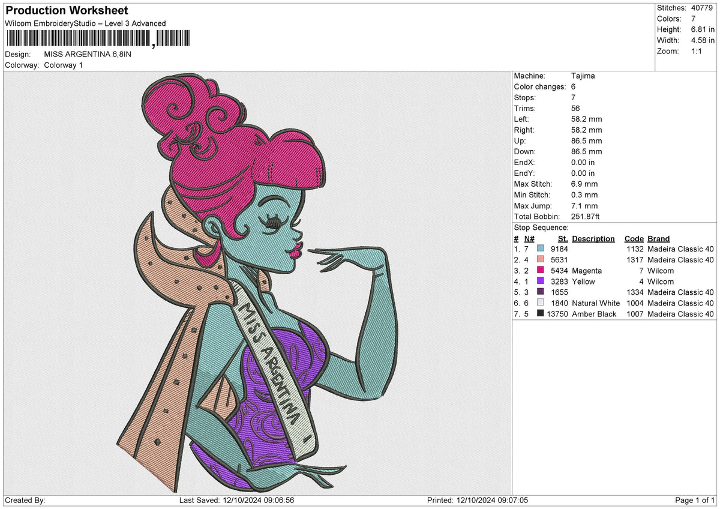Click the EndY label

pos(524,173)
